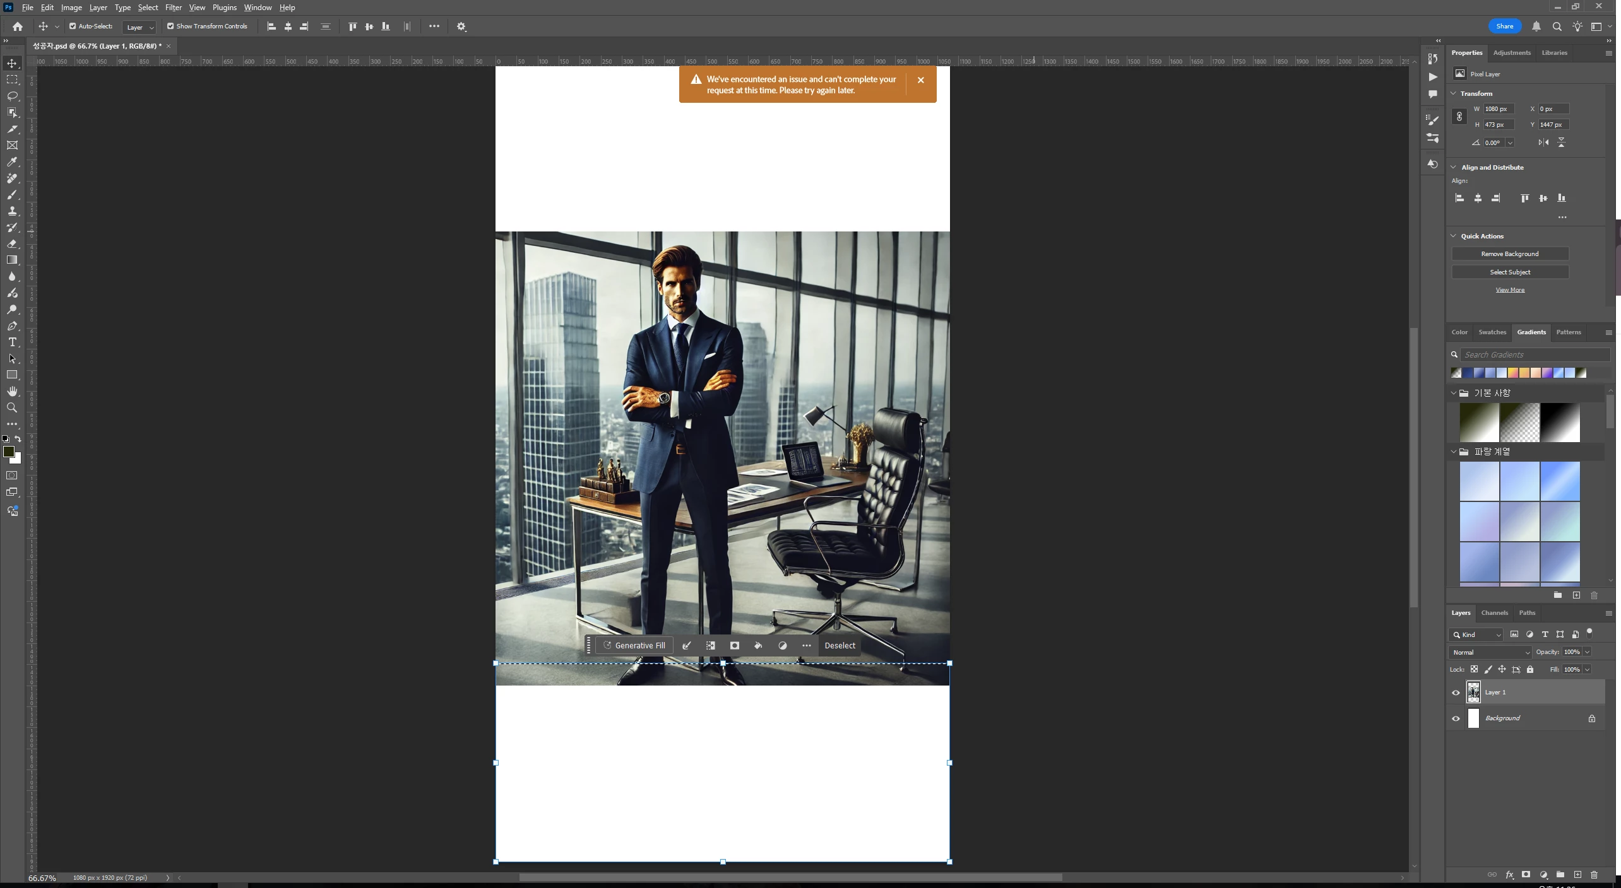Select the Horizontal Type tool
Image resolution: width=1621 pixels, height=888 pixels.
12,342
